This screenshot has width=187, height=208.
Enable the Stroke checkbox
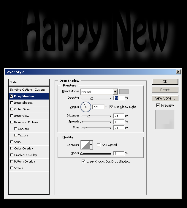click(x=12, y=168)
